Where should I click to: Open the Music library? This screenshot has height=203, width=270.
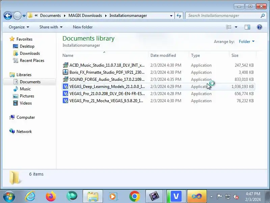click(25, 89)
